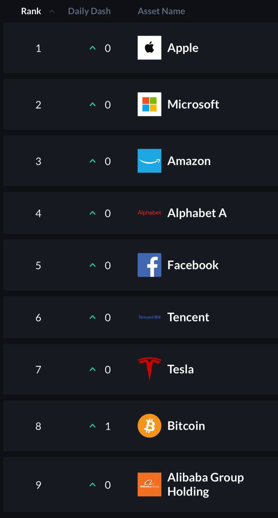Select the Alphabet logo
The width and height of the screenshot is (278, 518).
pos(150,213)
